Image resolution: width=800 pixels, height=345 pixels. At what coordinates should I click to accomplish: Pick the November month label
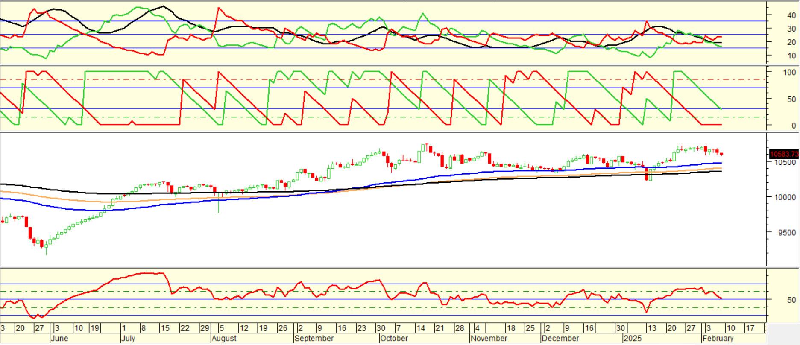[489, 338]
